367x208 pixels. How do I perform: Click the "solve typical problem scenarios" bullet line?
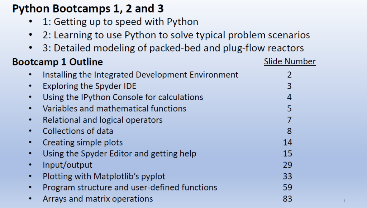[176, 35]
